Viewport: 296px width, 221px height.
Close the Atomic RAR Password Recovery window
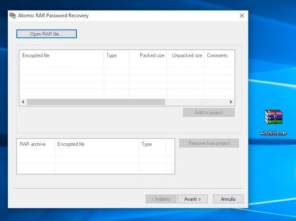(242, 16)
